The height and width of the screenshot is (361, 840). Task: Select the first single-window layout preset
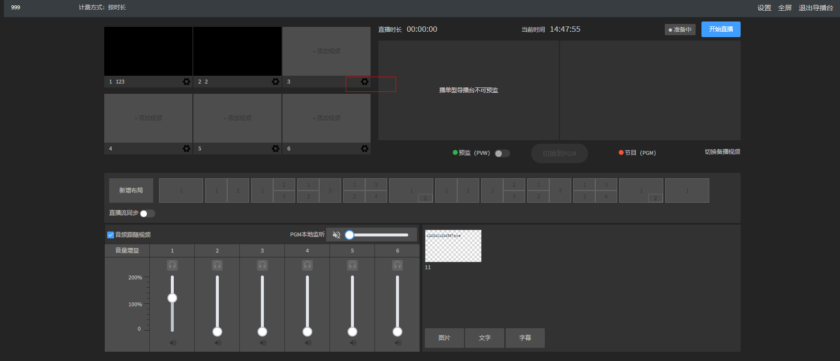pyautogui.click(x=181, y=191)
